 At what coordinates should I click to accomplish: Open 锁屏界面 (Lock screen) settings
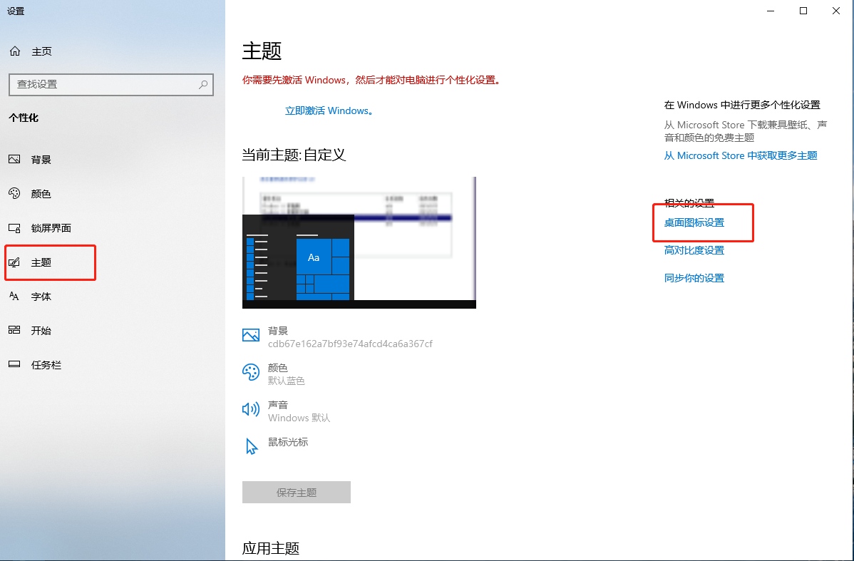tap(50, 227)
